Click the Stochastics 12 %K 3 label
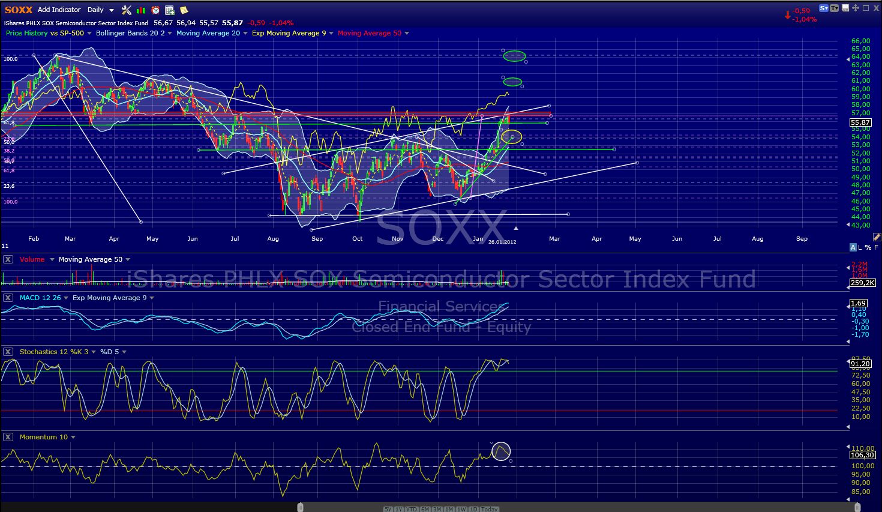This screenshot has height=512, width=882. [x=55, y=352]
